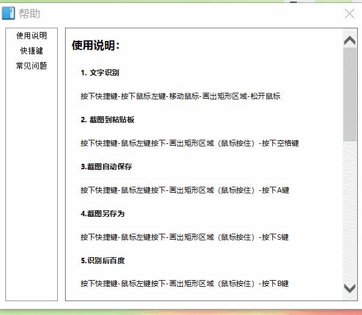This screenshot has height=315, width=362.
Task: Click the heading 1. 文字识别
Action: pos(100,73)
